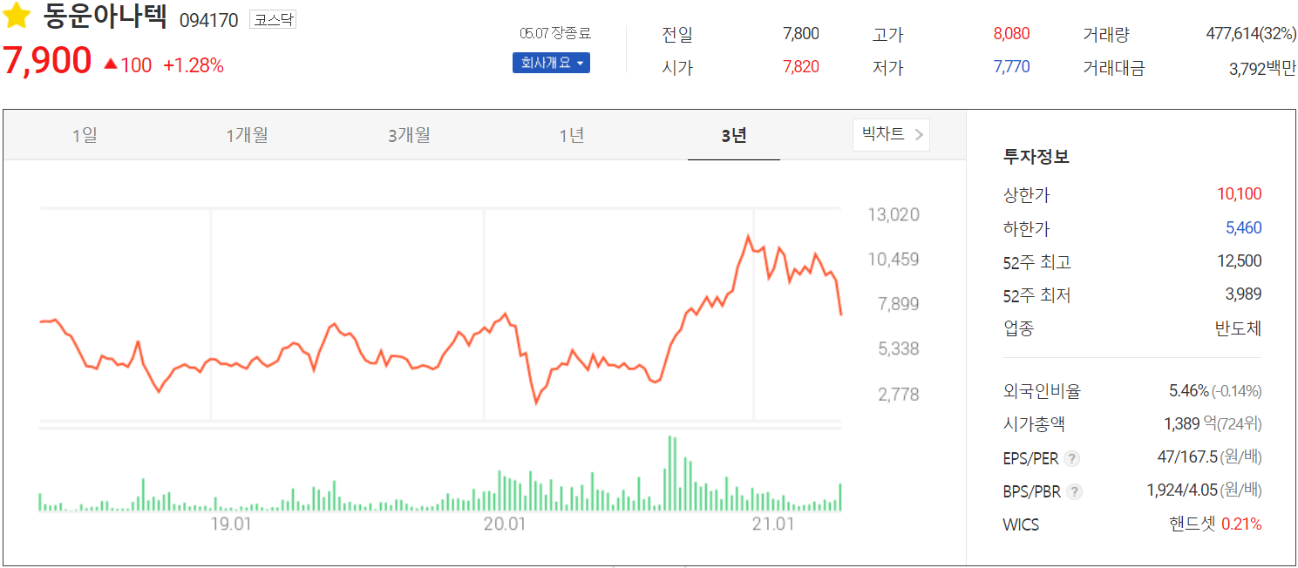This screenshot has height=568, width=1298.
Task: Click the EPS/PER value 47/167.5
Action: 1186,457
